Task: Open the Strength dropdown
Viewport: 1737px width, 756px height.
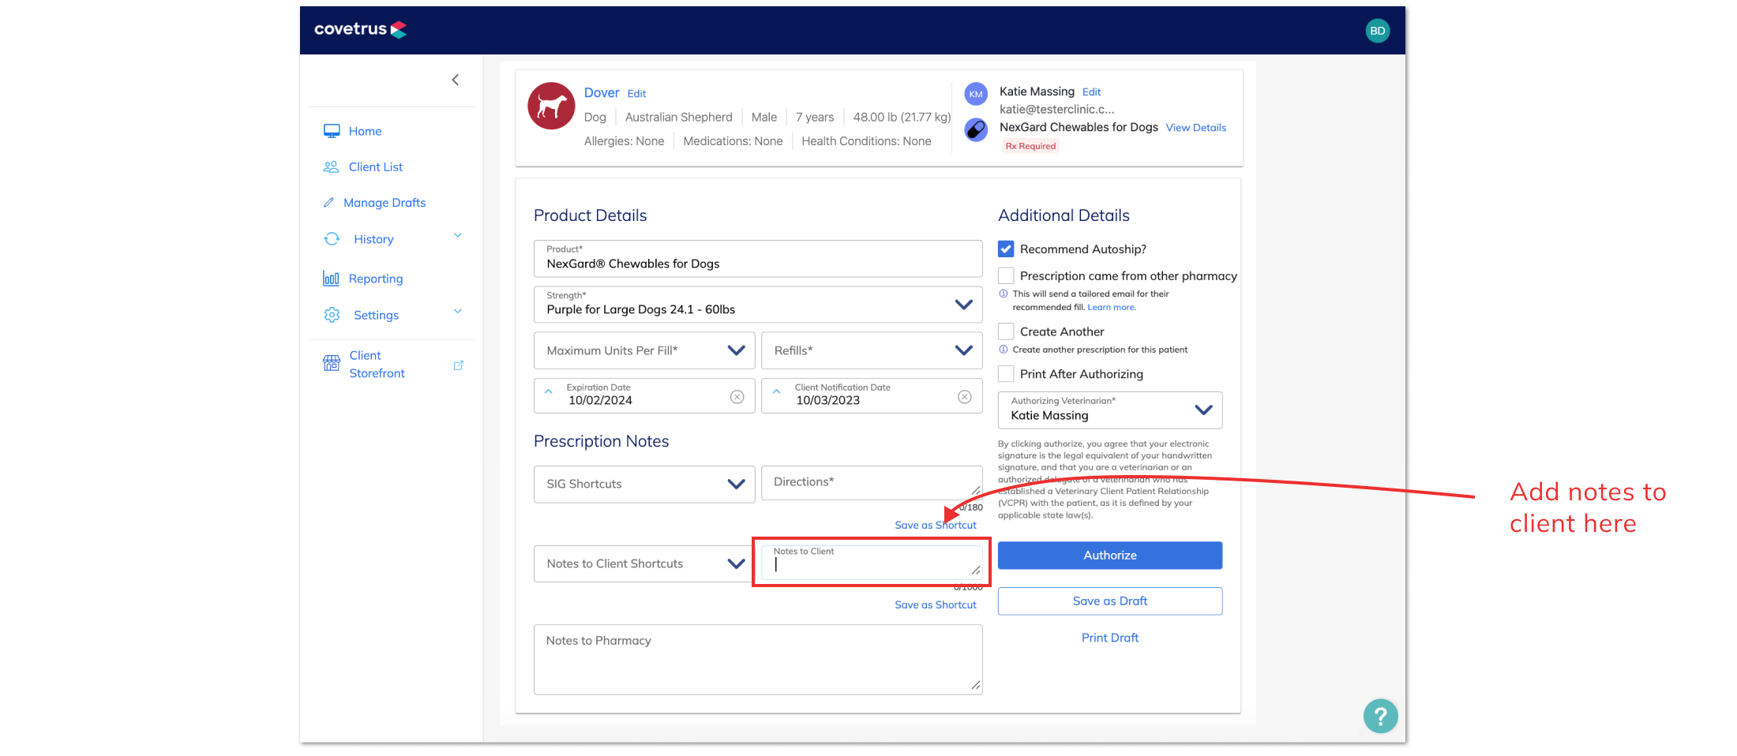Action: tap(963, 304)
